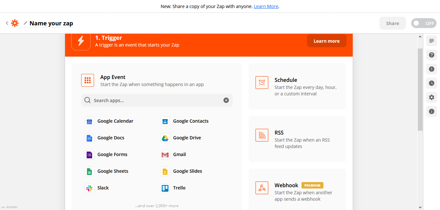Go back using the left chevron
Viewport: 440px width, 210px height.
7,23
